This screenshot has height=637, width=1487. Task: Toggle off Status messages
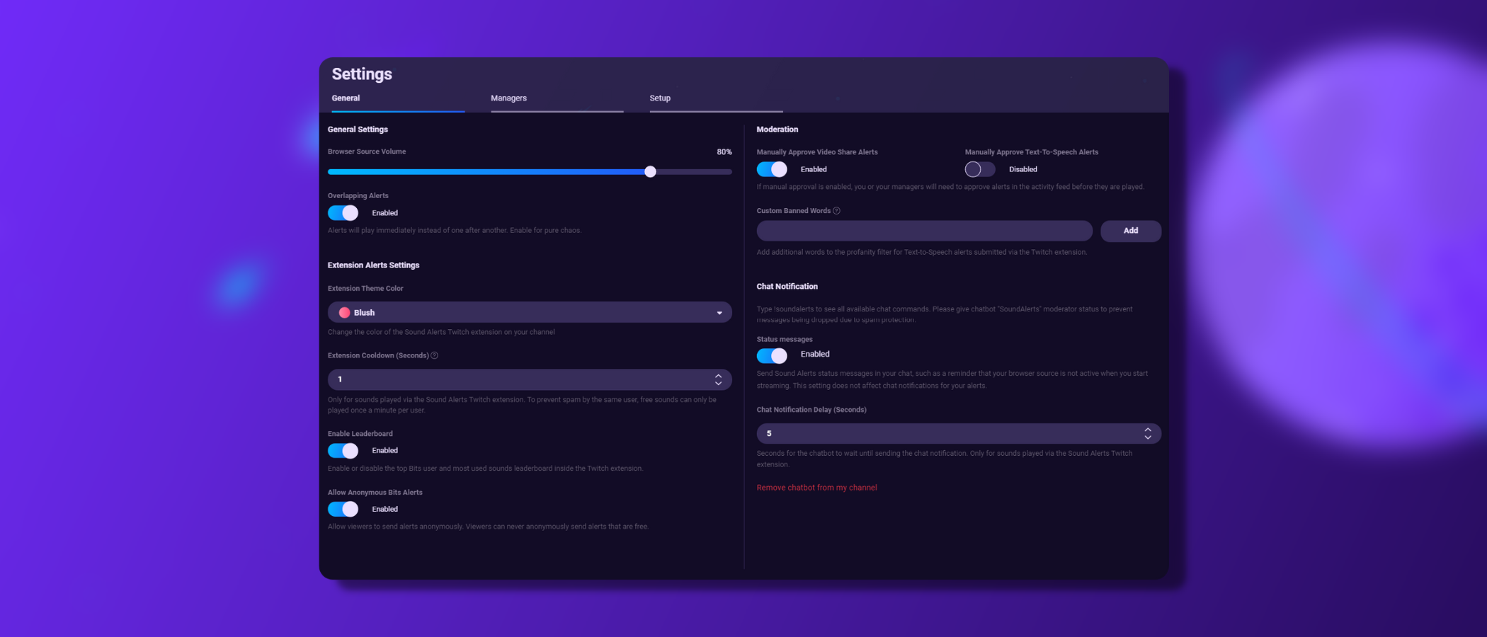(772, 355)
